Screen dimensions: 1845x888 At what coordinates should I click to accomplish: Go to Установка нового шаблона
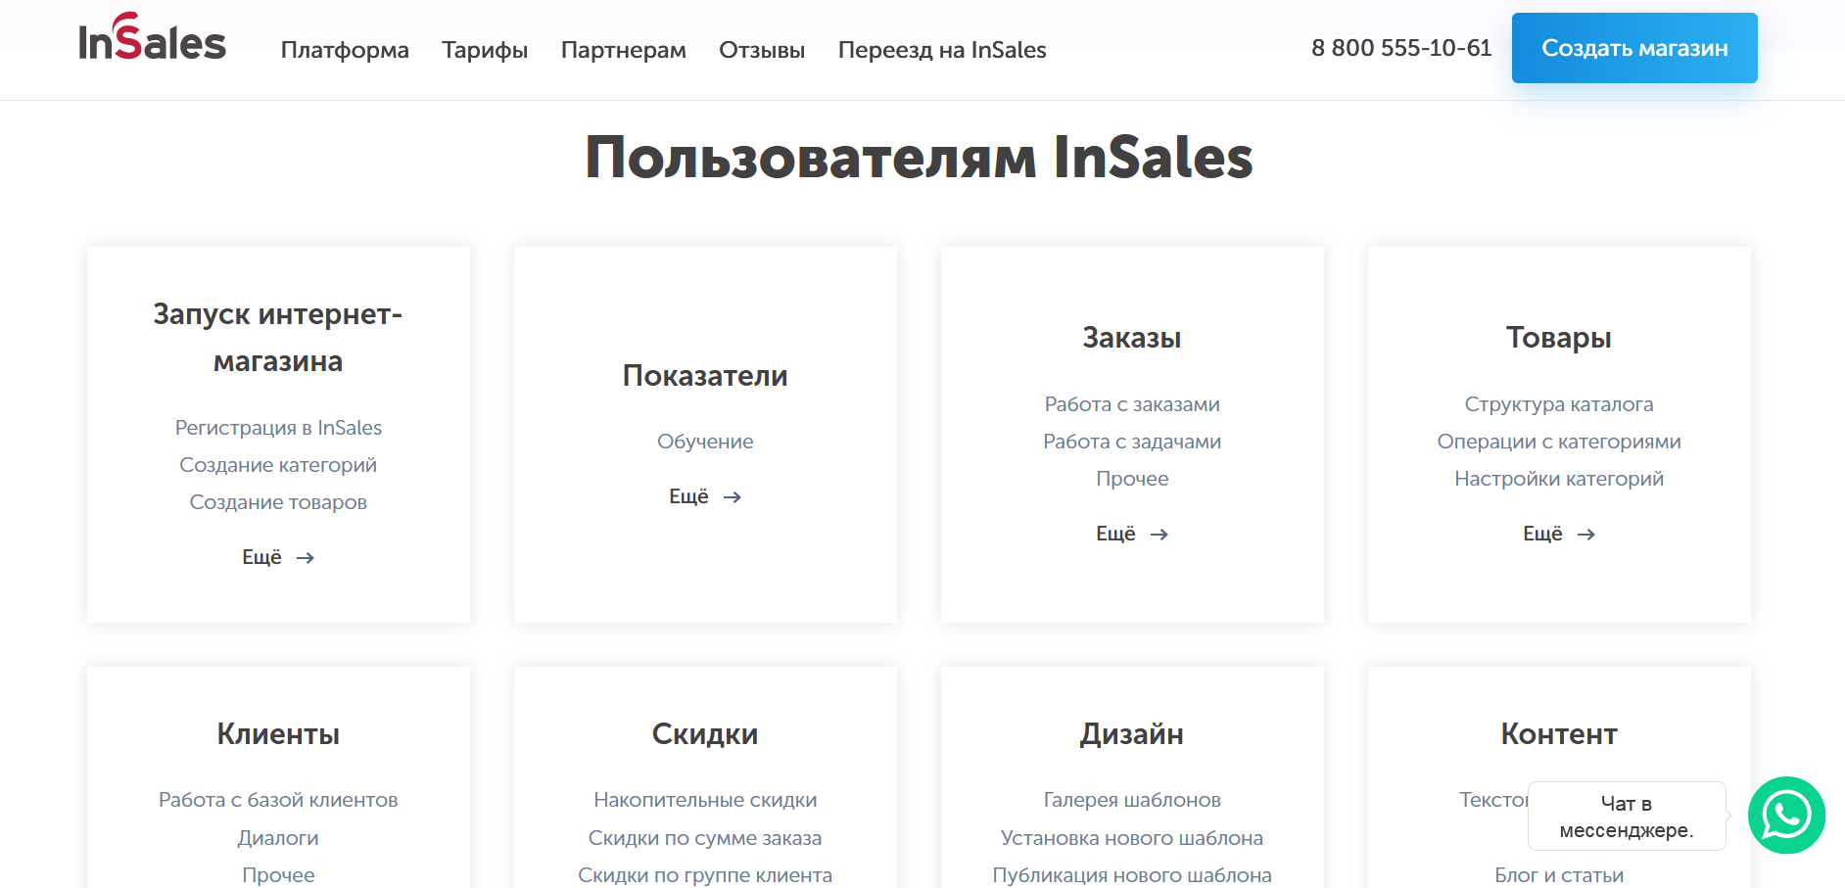coord(1132,838)
